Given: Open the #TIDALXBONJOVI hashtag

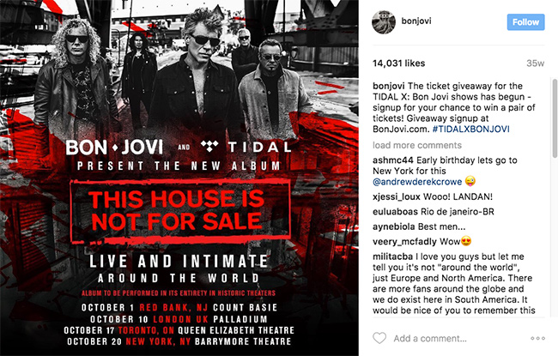Looking at the screenshot, I should [x=470, y=129].
